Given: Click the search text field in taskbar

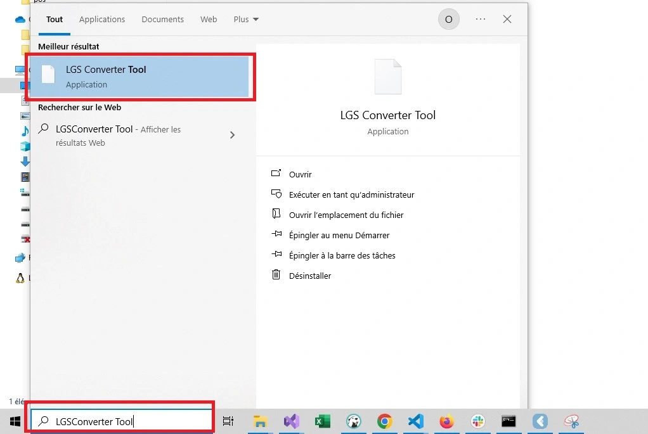Looking at the screenshot, I should tap(122, 421).
